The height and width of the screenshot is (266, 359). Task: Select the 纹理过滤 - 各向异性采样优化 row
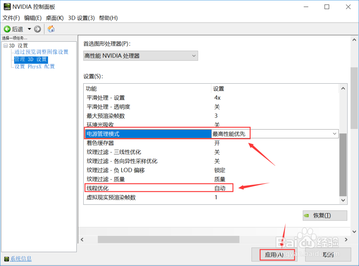[211, 161]
